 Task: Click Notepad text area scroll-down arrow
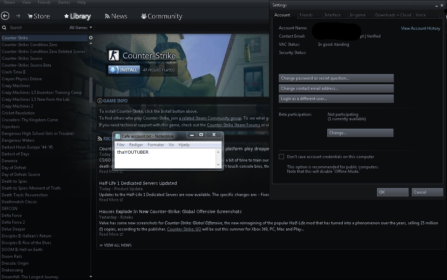pos(219,165)
